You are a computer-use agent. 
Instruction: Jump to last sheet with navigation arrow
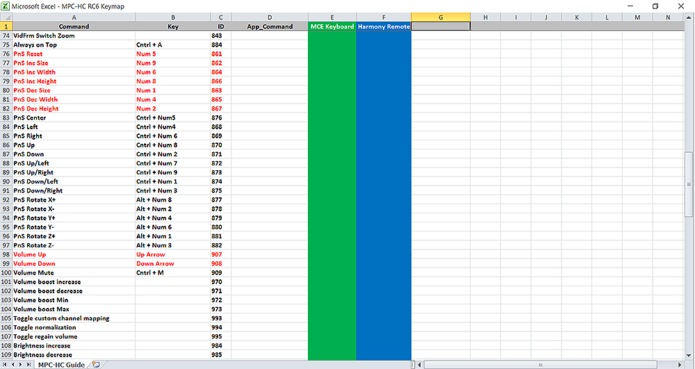click(28, 365)
